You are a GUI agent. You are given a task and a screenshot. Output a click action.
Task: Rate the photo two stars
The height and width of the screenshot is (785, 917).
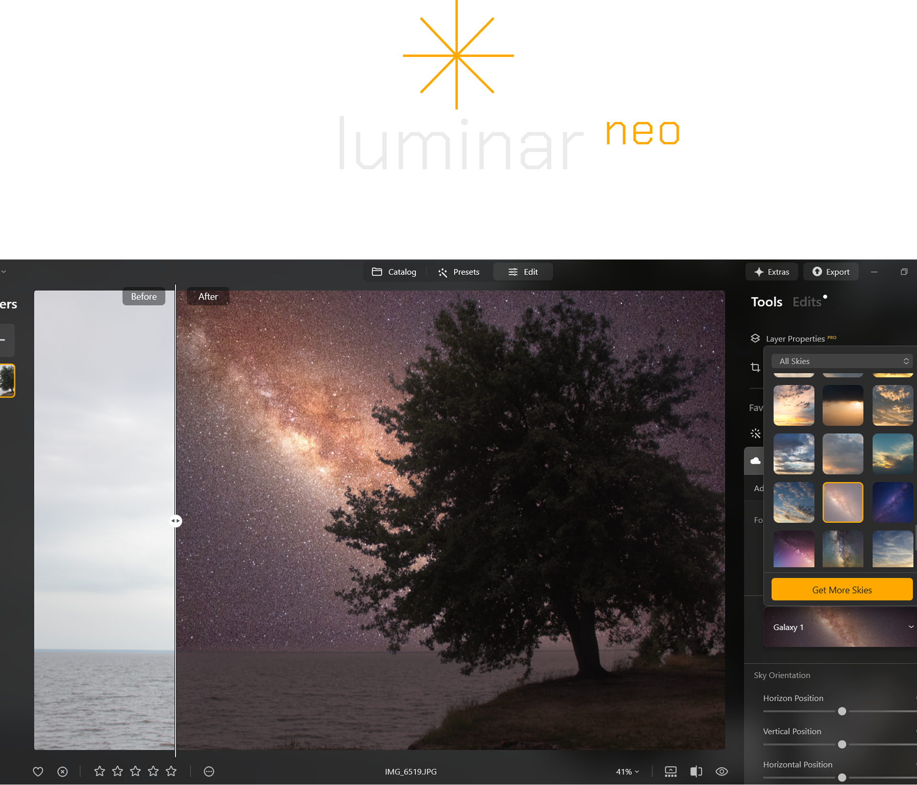pyautogui.click(x=118, y=771)
